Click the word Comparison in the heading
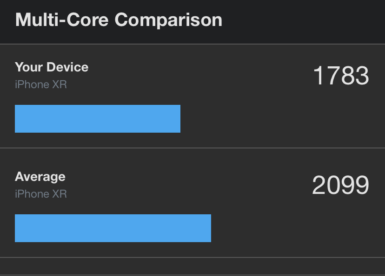This screenshot has height=276, width=385. click(168, 20)
